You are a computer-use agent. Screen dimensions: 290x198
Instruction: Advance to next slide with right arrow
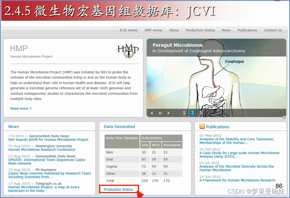click(168, 113)
